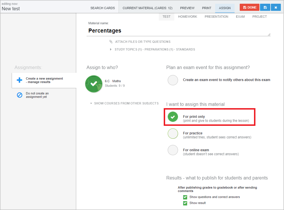
Task: Click the material name field resize handle
Action: click(x=269, y=35)
